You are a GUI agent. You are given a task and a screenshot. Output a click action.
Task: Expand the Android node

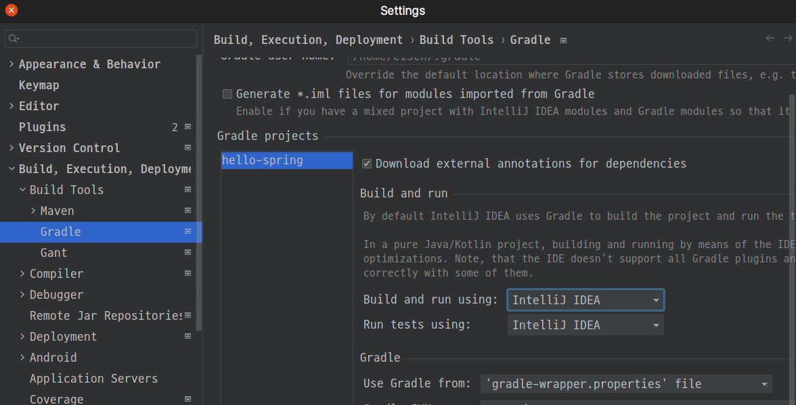tap(22, 358)
